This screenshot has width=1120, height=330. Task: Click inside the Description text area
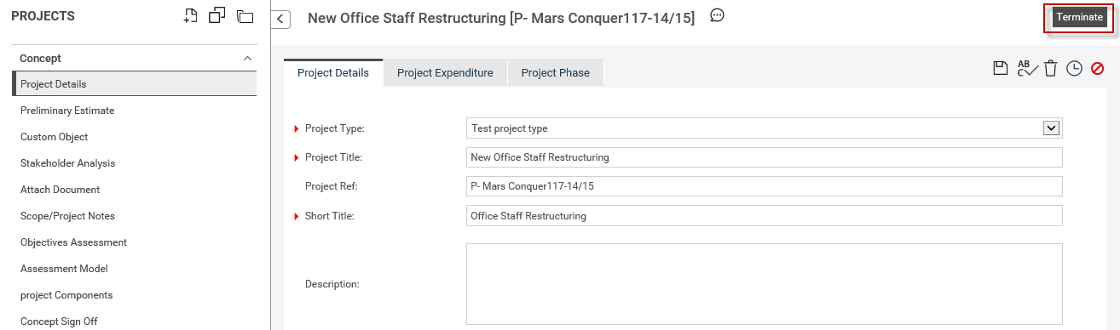pyautogui.click(x=765, y=284)
